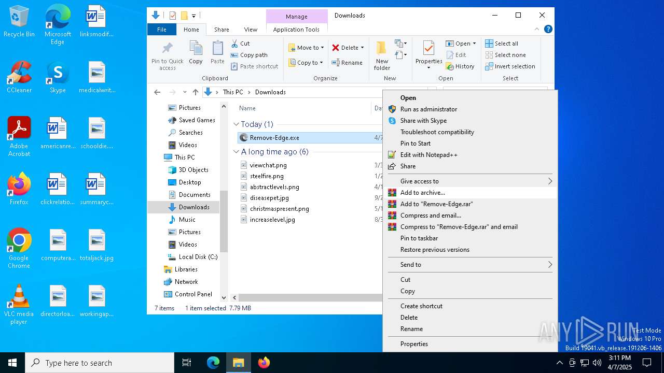Open VLC media player desktop shortcut
Screen dimensions: 664x373
coord(19,305)
